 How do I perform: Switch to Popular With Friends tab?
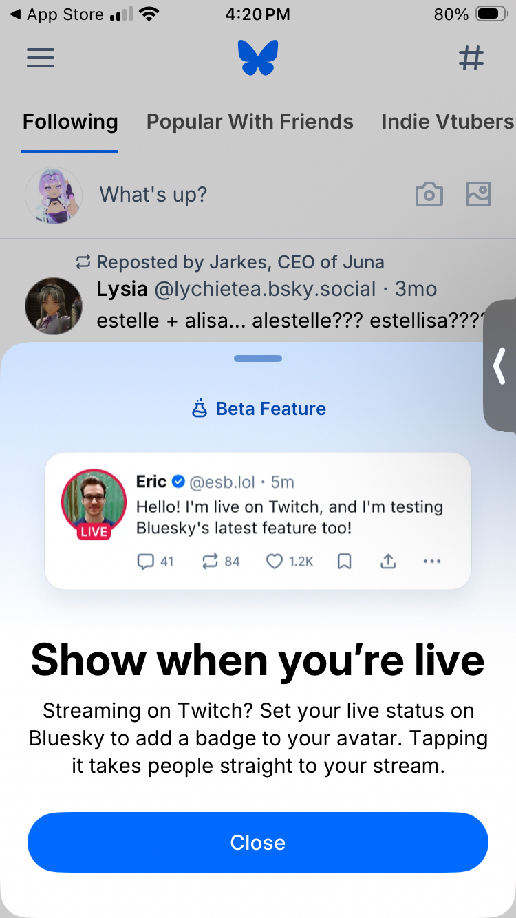pyautogui.click(x=250, y=122)
